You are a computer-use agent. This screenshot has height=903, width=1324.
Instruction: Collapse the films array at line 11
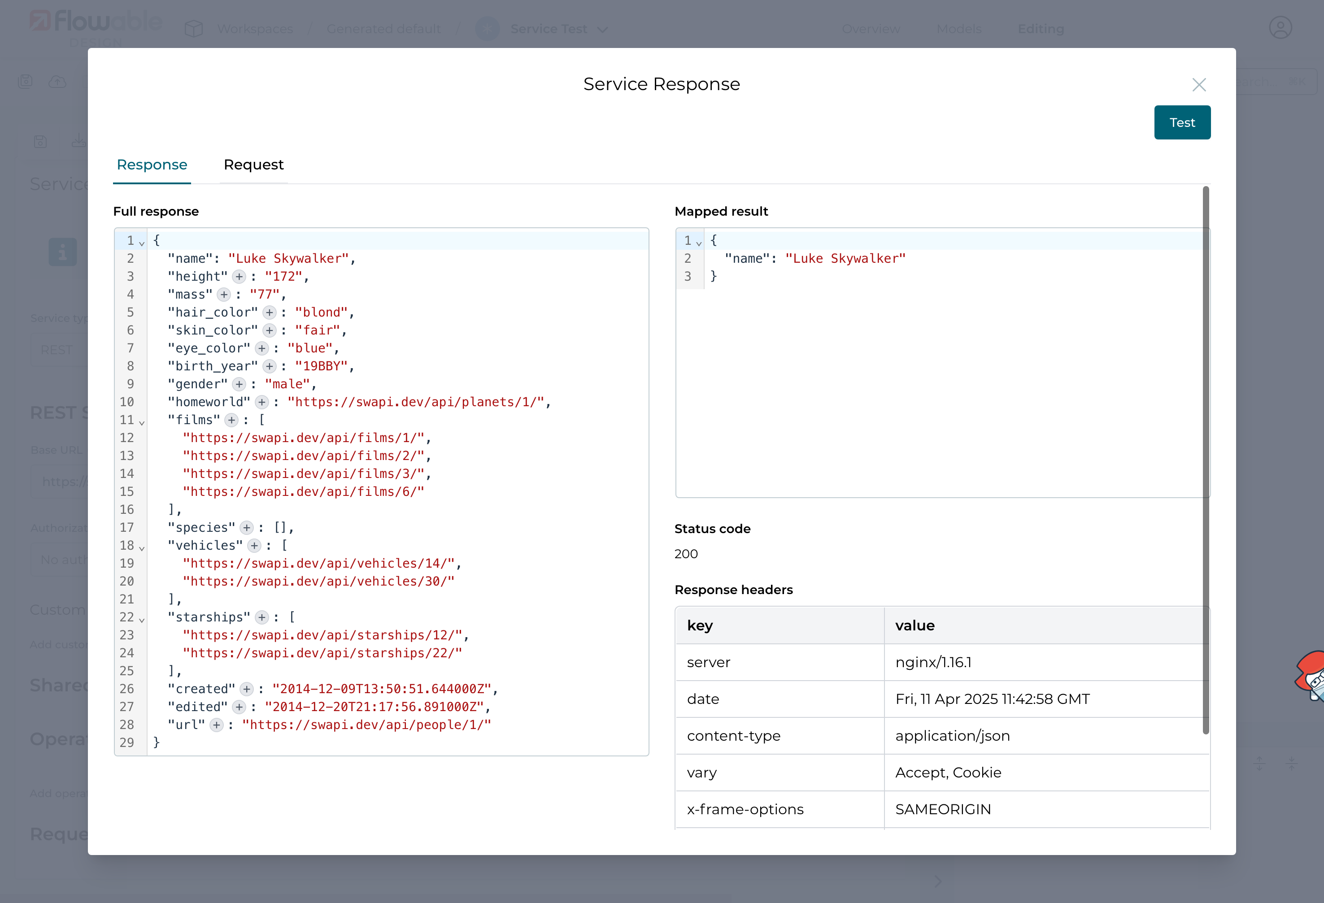coord(142,422)
